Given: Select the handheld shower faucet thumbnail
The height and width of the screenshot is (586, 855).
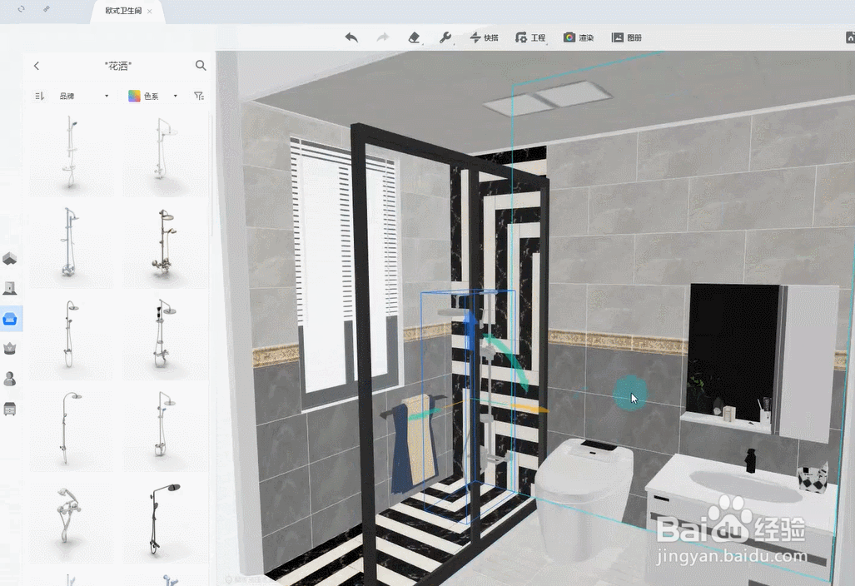Looking at the screenshot, I should pos(71,520).
